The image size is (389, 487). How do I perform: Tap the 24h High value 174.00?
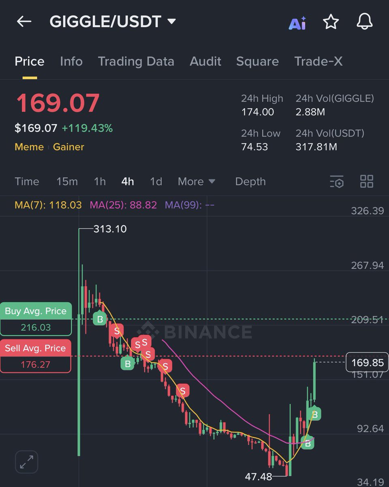click(x=258, y=112)
